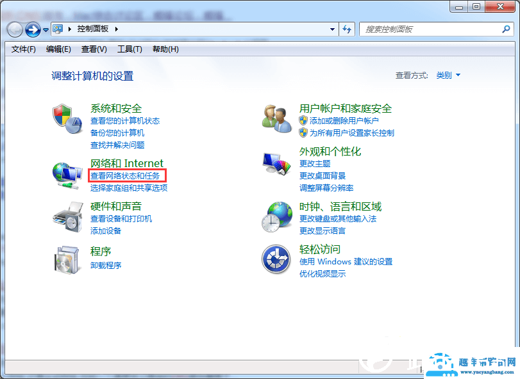Image resolution: width=520 pixels, height=379 pixels.
Task: Open the 工具(T) menu
Action: pyautogui.click(x=130, y=49)
